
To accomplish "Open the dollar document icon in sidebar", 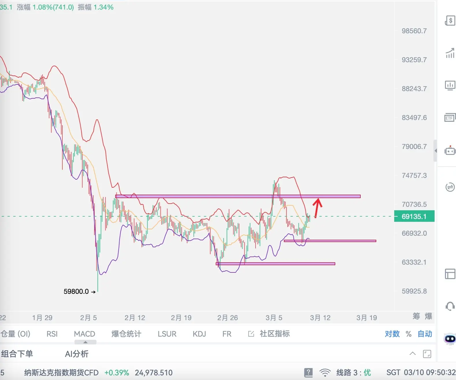I will pyautogui.click(x=450, y=21).
